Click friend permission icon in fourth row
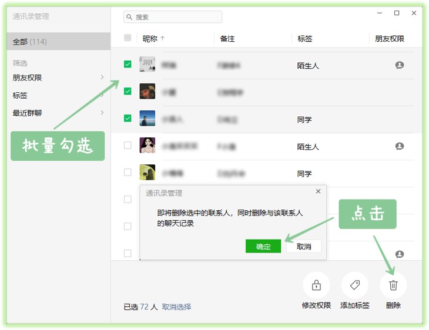429x330 pixels. [400, 146]
